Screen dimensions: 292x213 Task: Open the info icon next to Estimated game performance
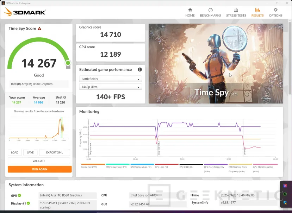tap(139, 69)
